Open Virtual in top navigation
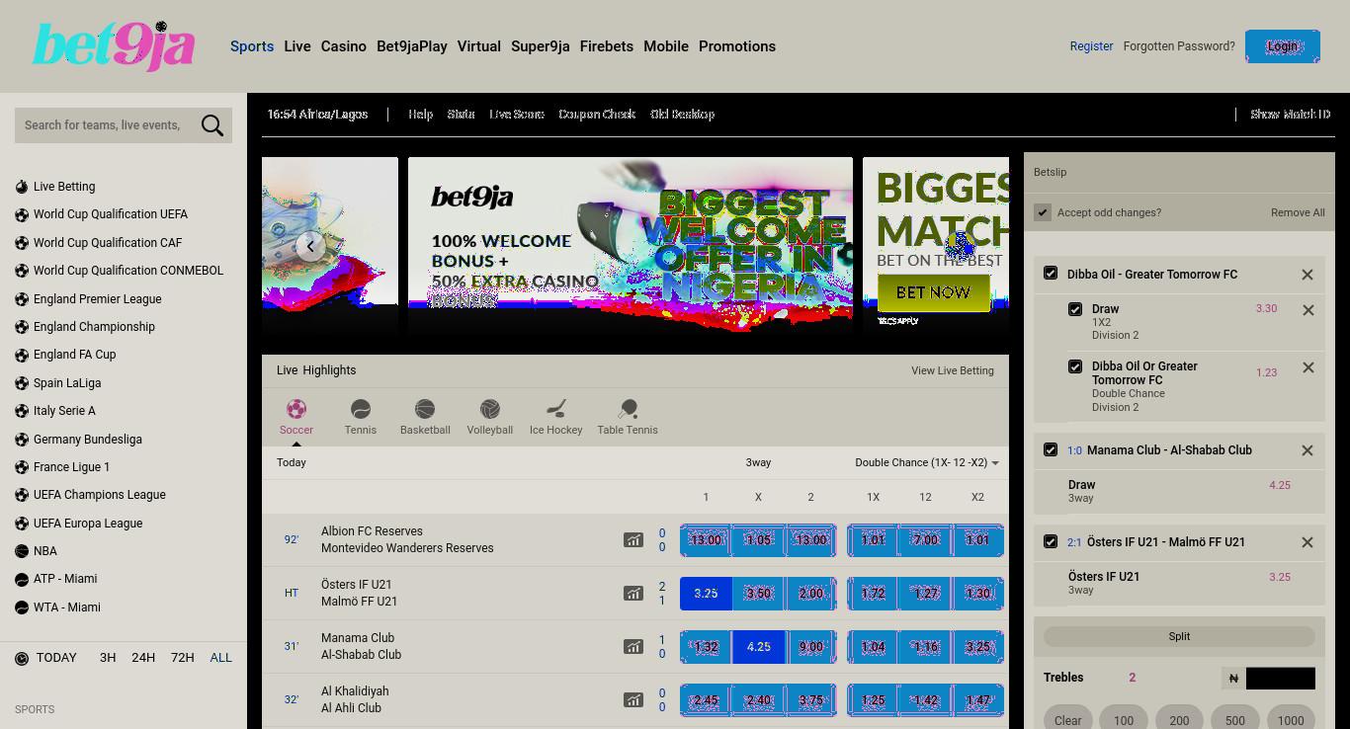Image resolution: width=1350 pixels, height=729 pixels. click(x=479, y=46)
